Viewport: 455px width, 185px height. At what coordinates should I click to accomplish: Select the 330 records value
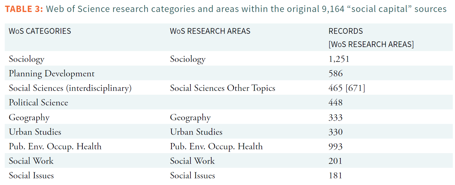[335, 132]
